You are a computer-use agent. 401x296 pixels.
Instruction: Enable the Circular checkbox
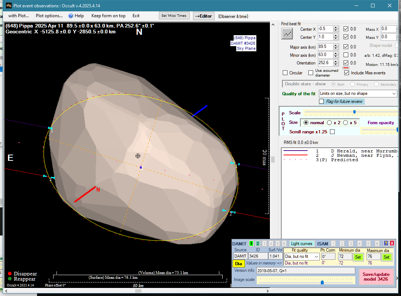(285, 73)
